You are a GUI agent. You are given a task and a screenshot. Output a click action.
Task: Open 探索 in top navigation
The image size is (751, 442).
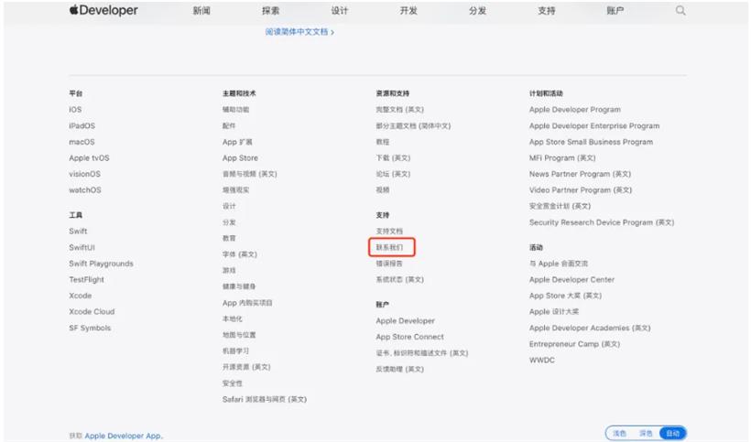pos(270,11)
